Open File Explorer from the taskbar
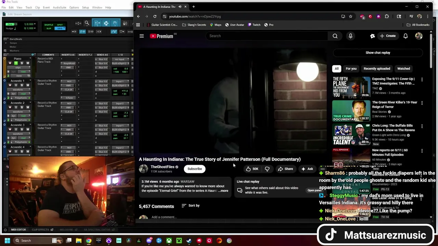 tap(79, 241)
